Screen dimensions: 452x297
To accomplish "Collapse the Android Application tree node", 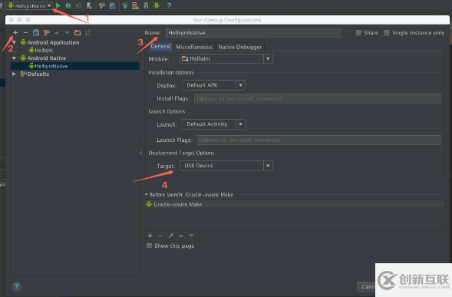I will pyautogui.click(x=14, y=42).
